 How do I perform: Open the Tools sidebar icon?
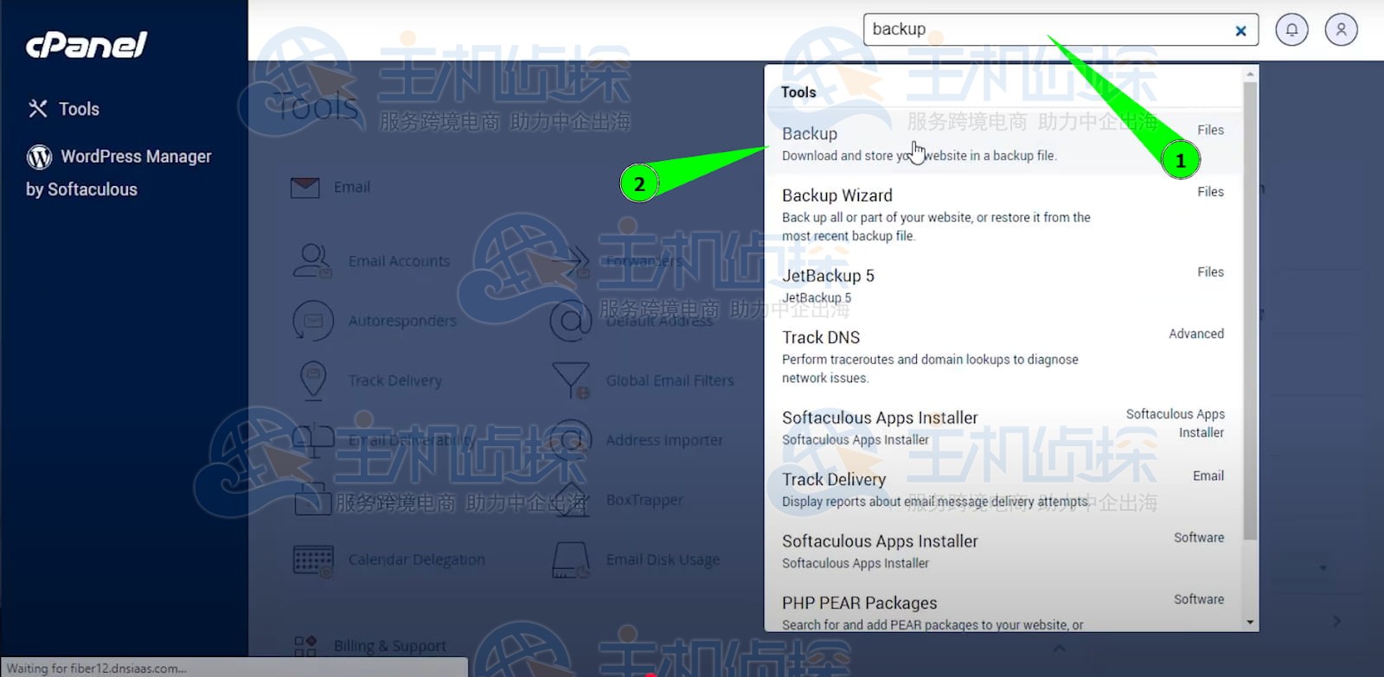[x=37, y=109]
